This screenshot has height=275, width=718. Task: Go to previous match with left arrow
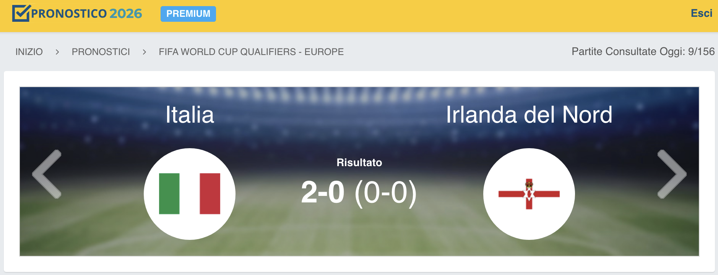click(47, 174)
